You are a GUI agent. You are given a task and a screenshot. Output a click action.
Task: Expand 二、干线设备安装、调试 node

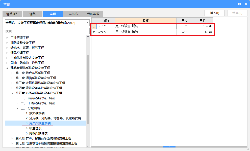click(x=17, y=103)
